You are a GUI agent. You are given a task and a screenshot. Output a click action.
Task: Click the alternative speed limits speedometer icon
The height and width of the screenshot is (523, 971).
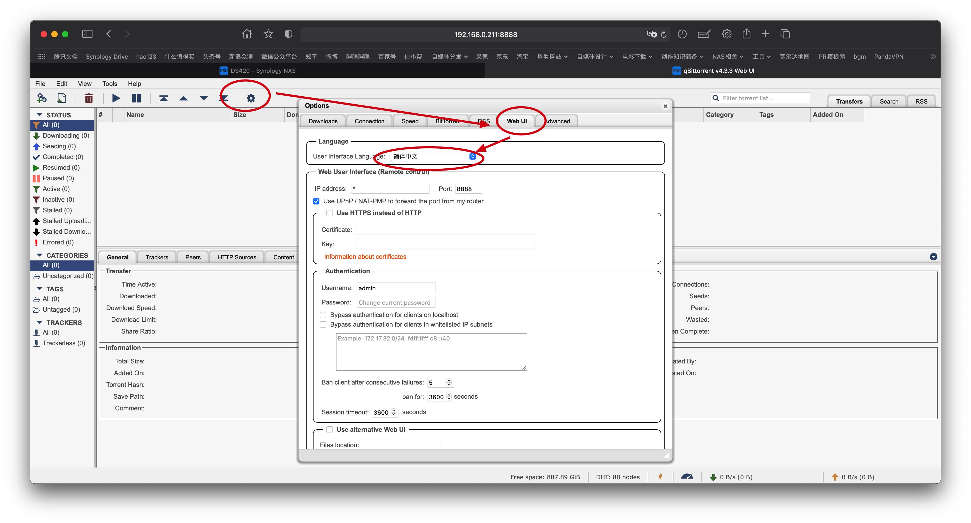(x=687, y=477)
